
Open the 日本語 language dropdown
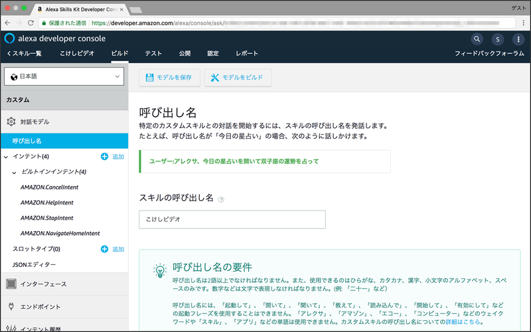tap(64, 76)
